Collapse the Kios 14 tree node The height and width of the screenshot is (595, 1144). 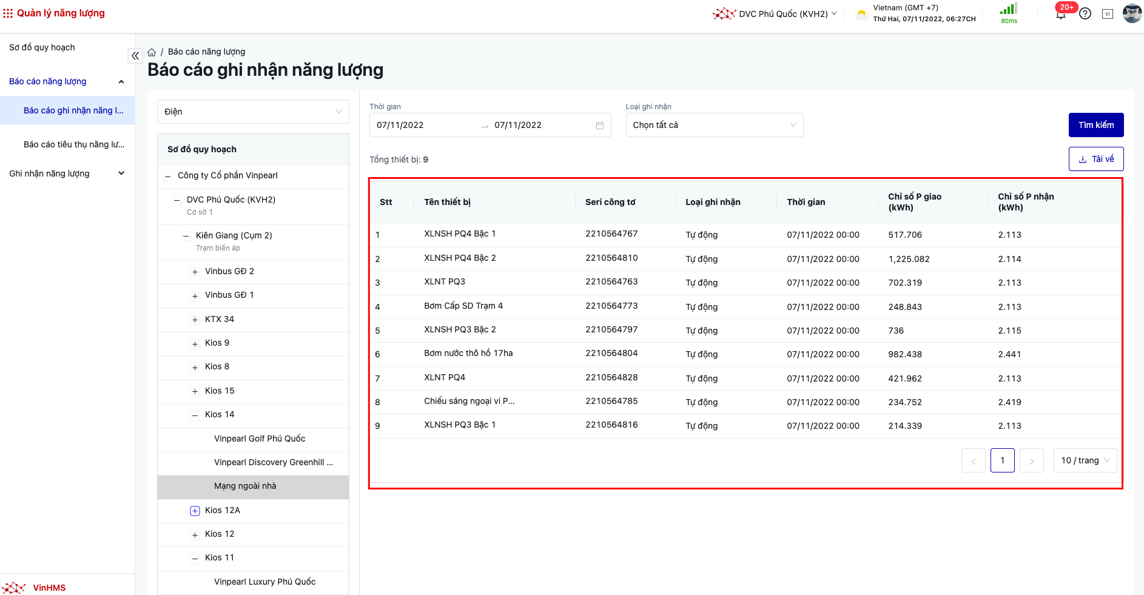tap(195, 415)
